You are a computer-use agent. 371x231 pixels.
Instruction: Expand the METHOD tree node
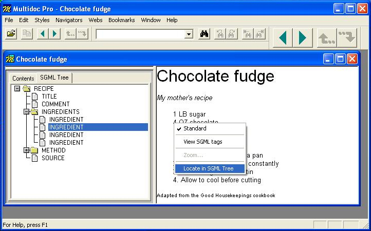pos(27,150)
